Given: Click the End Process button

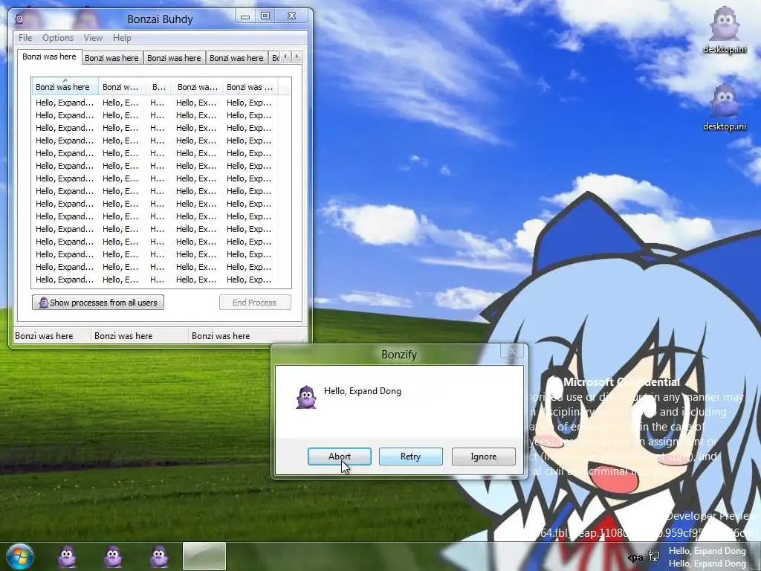Looking at the screenshot, I should 255,303.
